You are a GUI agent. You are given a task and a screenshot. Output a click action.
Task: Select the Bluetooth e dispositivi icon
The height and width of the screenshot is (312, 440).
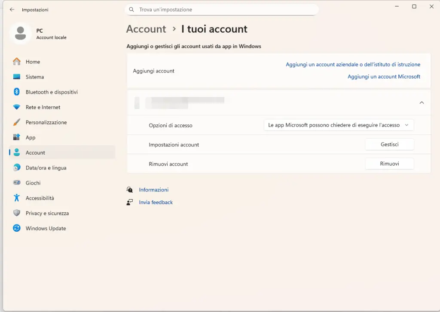coord(17,92)
